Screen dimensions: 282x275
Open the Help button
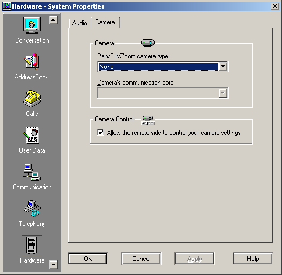click(253, 259)
